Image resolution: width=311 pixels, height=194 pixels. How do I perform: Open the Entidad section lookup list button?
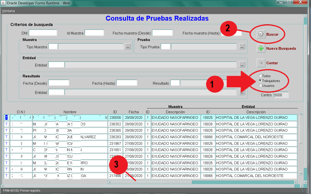[x=242, y=65]
